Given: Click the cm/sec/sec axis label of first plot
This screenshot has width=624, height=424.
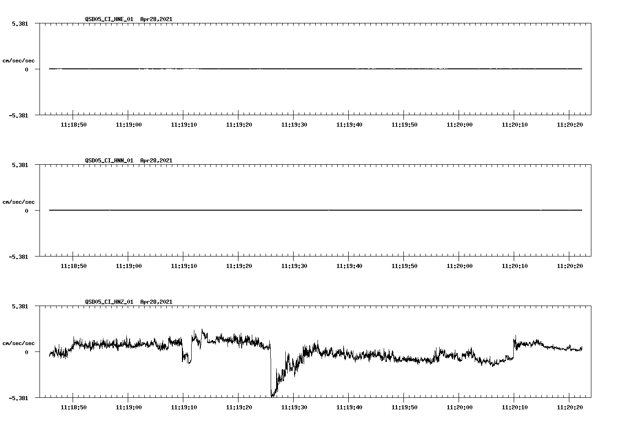Looking at the screenshot, I should coord(19,61).
